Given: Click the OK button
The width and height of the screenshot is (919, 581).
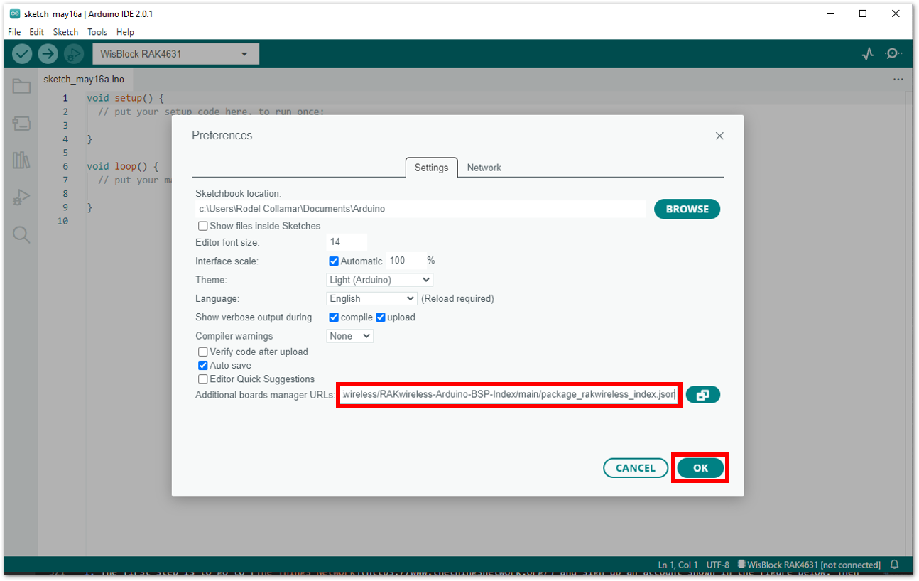Looking at the screenshot, I should pos(700,468).
